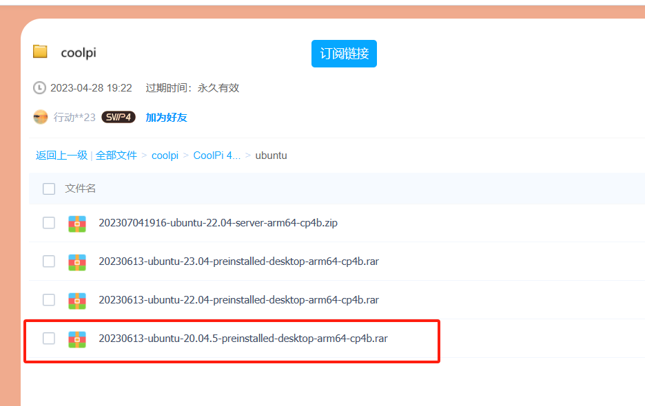Click archive icon of ubuntu-20.04.5 desktop rar
This screenshot has width=645, height=406.
(x=77, y=339)
